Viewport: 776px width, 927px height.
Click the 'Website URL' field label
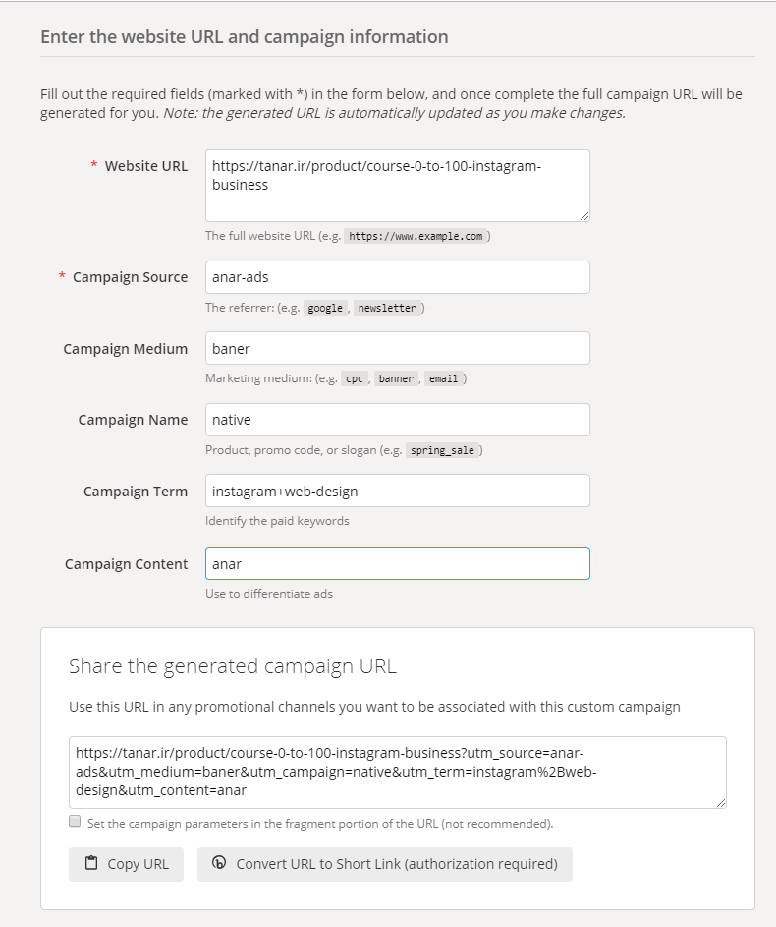point(145,166)
